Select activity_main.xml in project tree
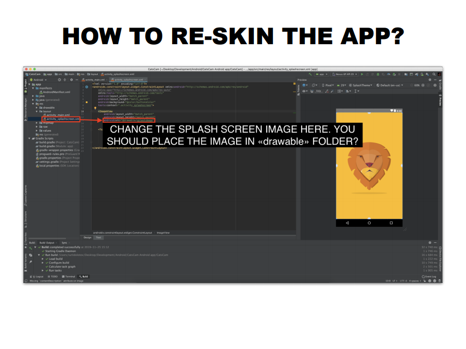Viewport: 466px width, 349px height. pos(57,115)
